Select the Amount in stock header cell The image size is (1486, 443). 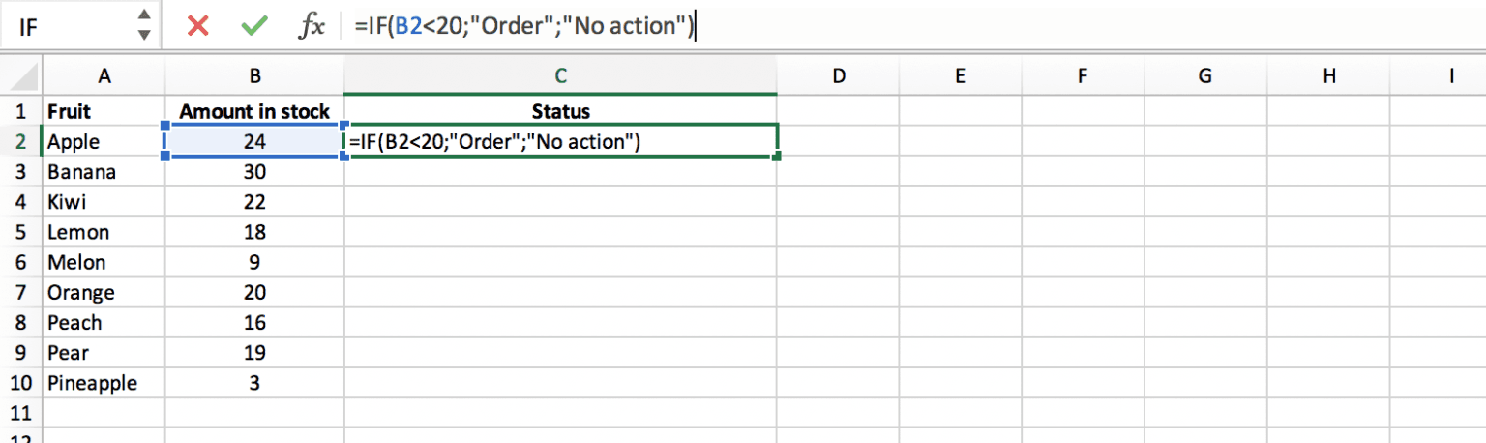click(254, 111)
